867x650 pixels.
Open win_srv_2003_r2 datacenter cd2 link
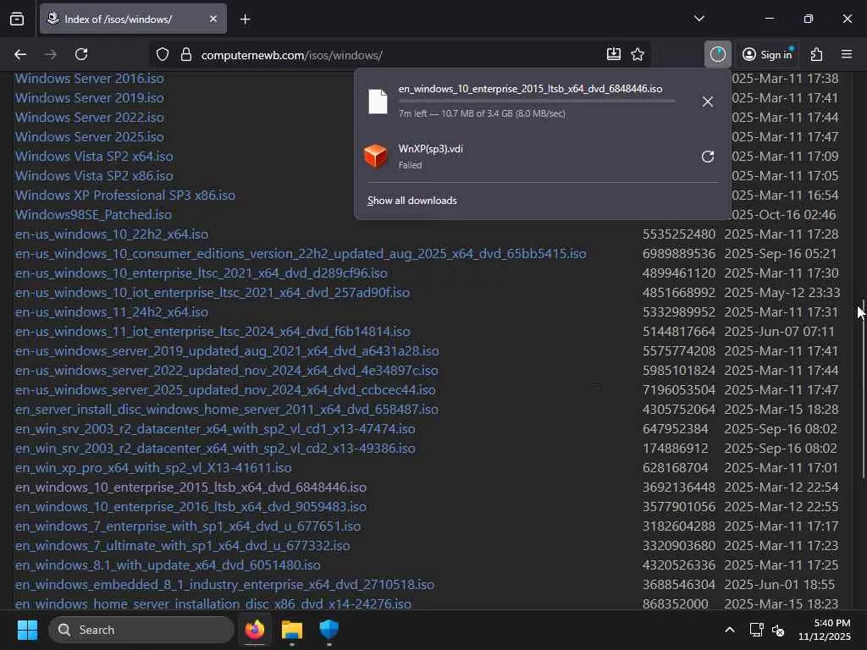[215, 449]
